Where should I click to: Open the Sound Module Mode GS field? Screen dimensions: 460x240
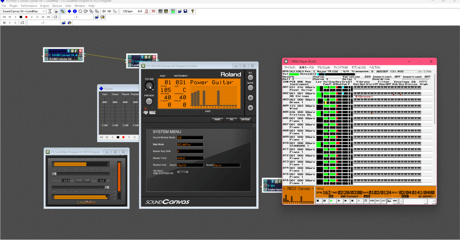pos(190,138)
